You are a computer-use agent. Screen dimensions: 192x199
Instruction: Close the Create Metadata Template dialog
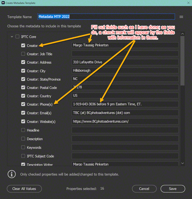188,3
